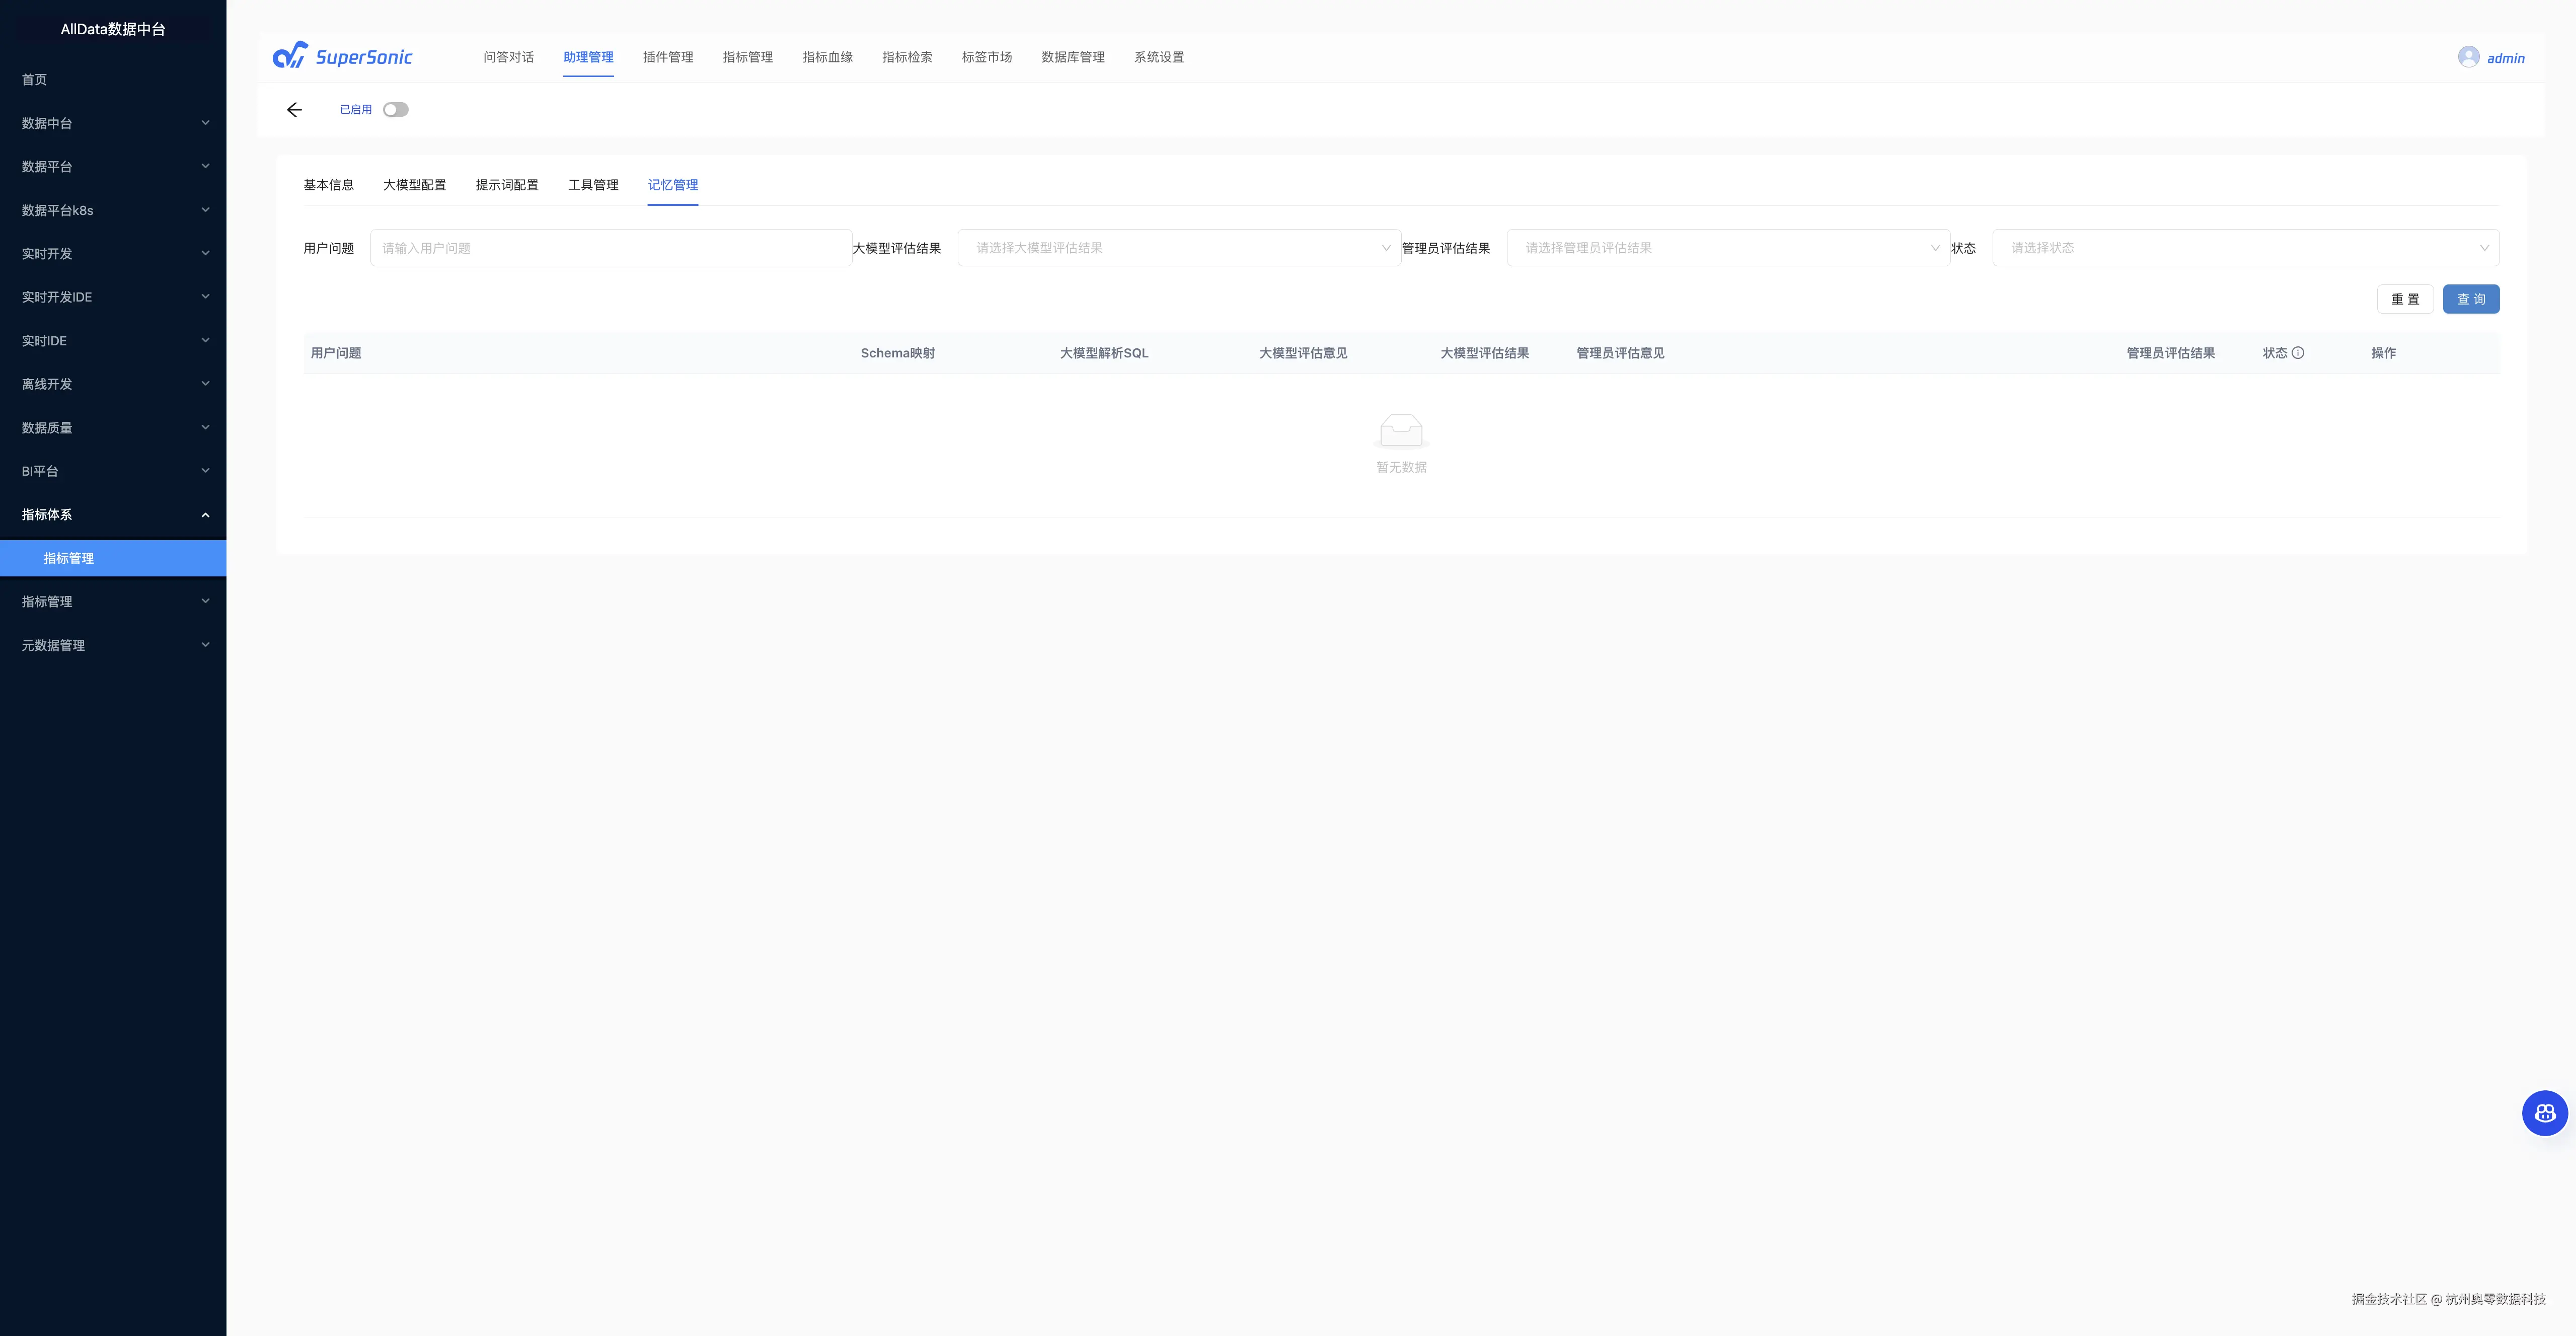Open the 大模型评估结果 dropdown

[x=1178, y=248]
